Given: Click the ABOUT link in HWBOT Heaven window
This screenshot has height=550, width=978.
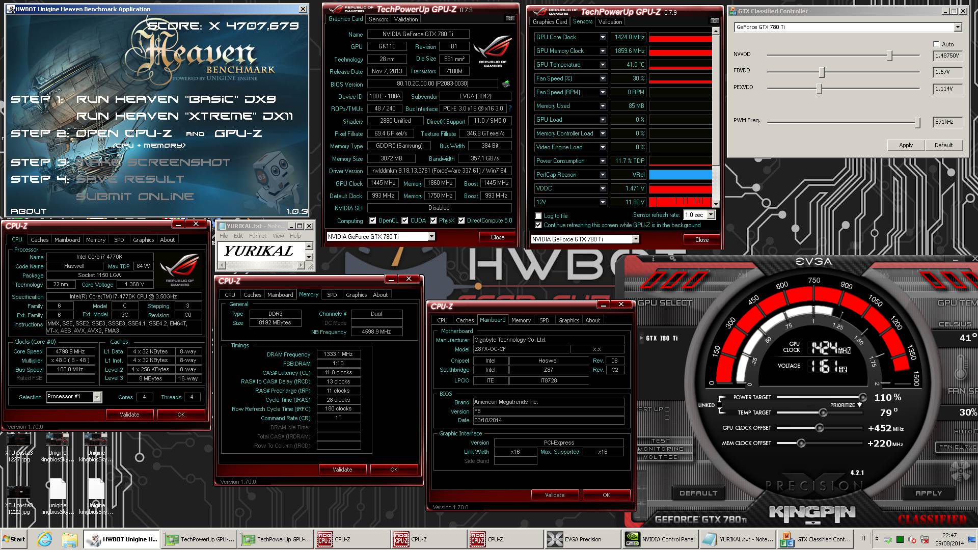Looking at the screenshot, I should 29,211.
